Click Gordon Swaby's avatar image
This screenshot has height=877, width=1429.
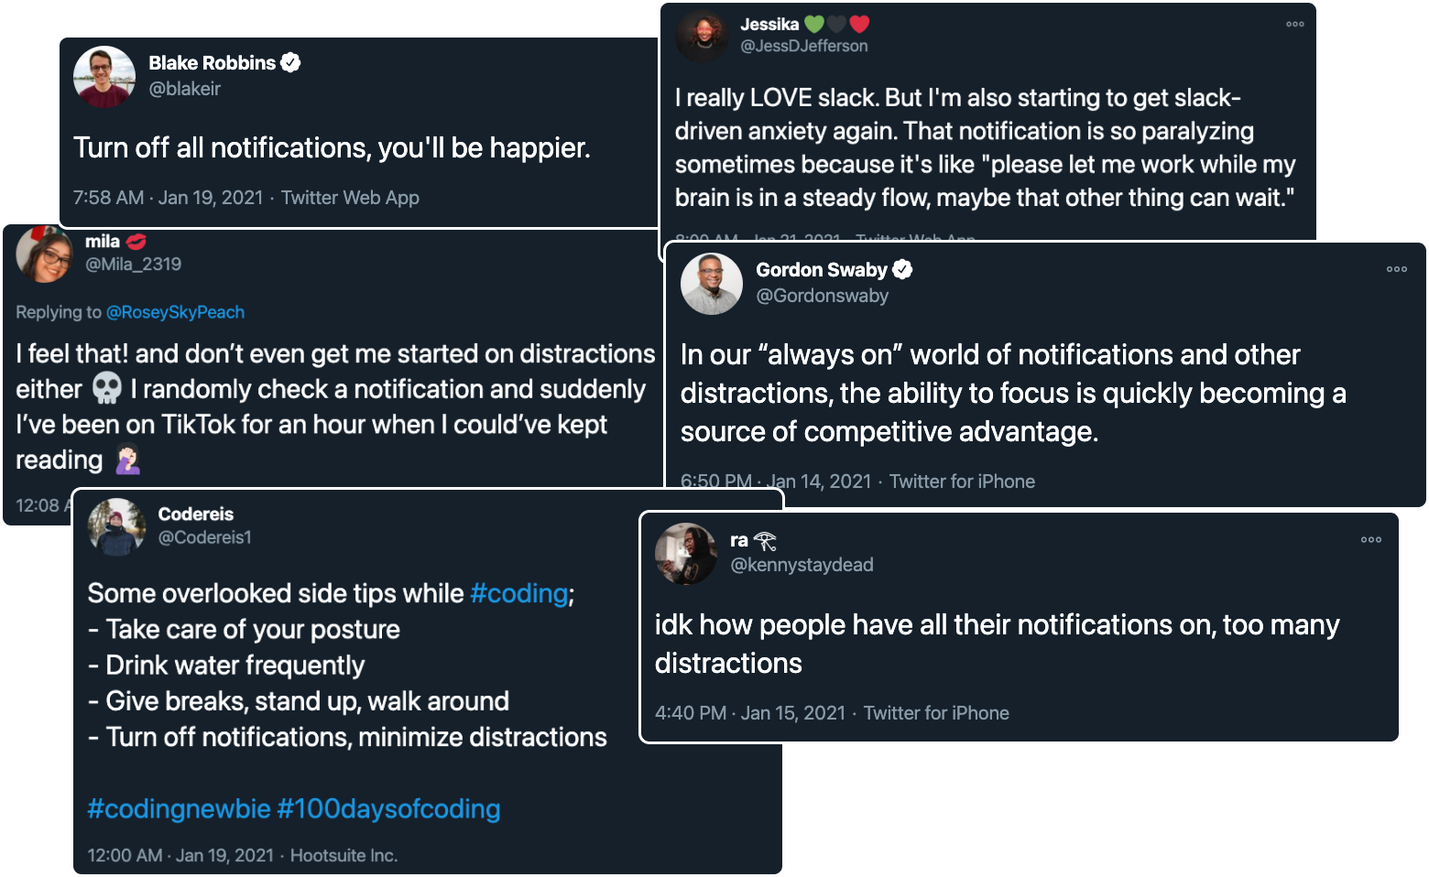click(712, 284)
